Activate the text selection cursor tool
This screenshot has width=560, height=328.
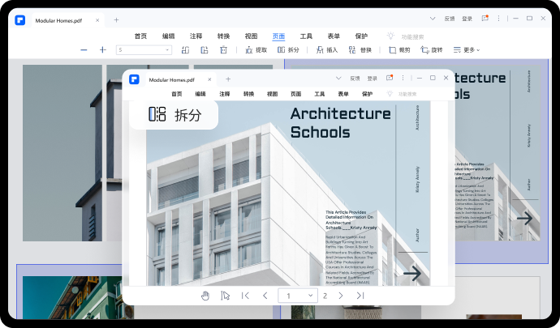pos(226,296)
